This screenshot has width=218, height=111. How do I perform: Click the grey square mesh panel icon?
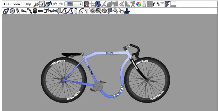tap(116, 4)
